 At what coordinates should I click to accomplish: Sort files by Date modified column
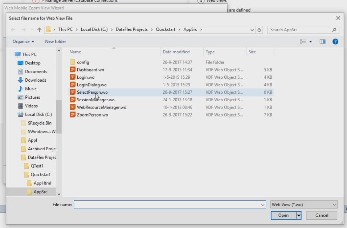[176, 52]
